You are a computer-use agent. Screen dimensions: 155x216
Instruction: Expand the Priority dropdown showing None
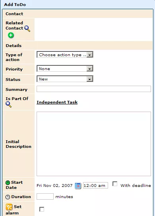point(65,69)
